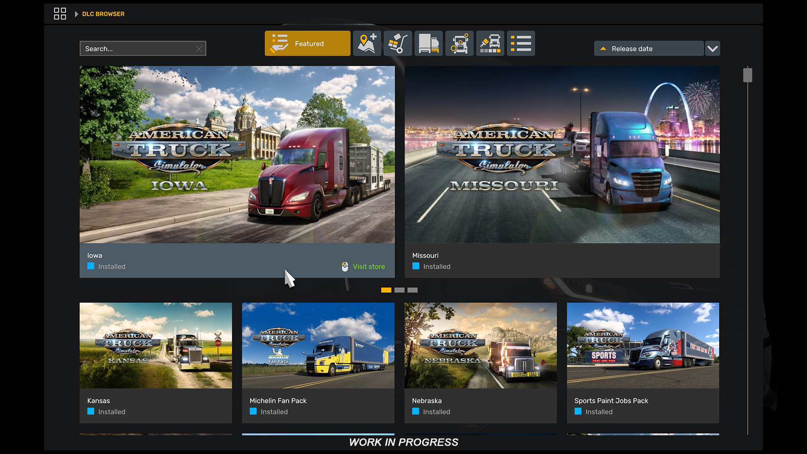The image size is (807, 454).
Task: Switch to second featured carousel page
Action: coord(399,290)
